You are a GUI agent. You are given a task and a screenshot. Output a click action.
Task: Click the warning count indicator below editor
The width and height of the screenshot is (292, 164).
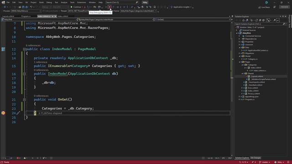26,158
